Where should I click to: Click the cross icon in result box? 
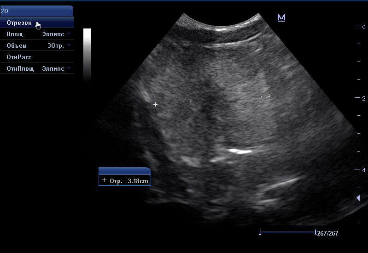104,180
